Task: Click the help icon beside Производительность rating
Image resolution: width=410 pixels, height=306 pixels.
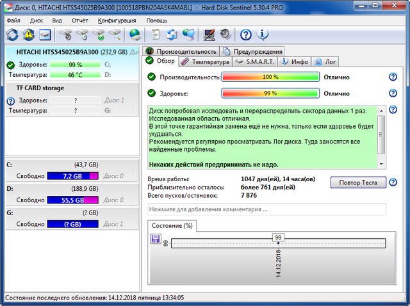Action: click(x=393, y=77)
